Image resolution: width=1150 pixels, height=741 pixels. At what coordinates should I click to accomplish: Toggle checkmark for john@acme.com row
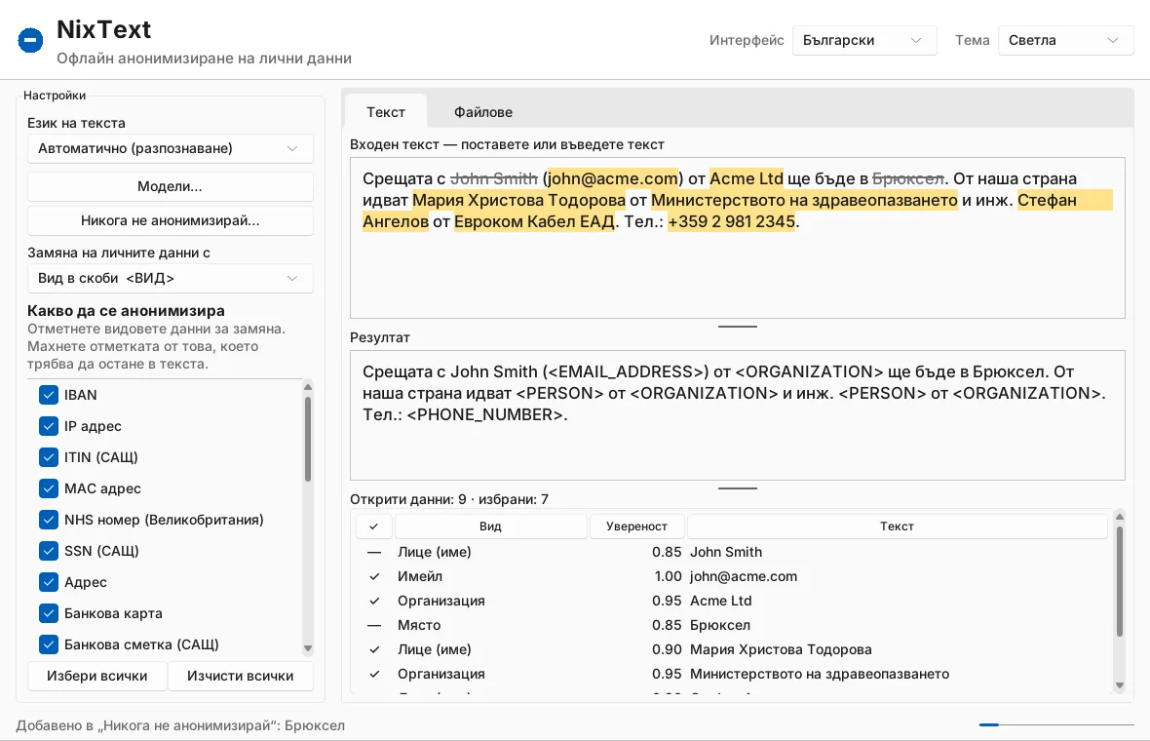374,576
